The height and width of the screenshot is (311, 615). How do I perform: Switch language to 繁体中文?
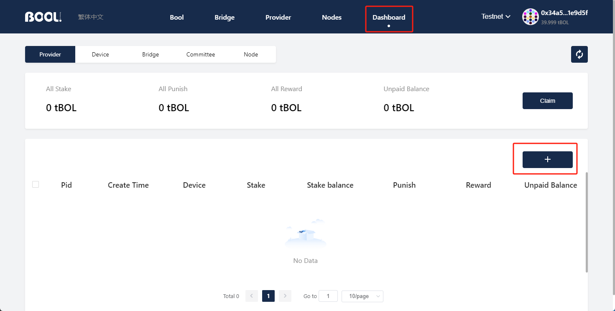(x=90, y=17)
